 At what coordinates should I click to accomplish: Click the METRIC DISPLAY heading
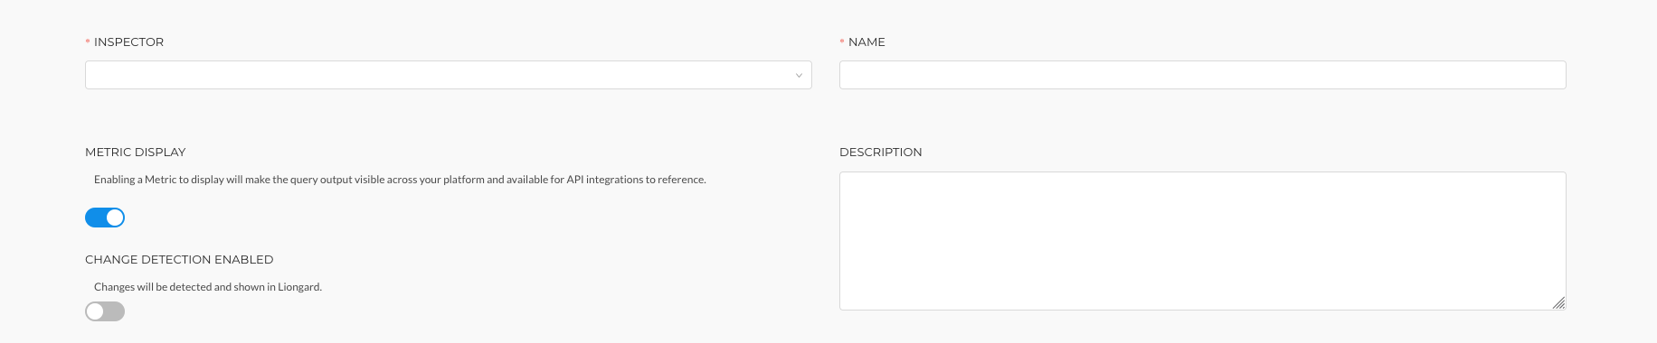tap(135, 153)
